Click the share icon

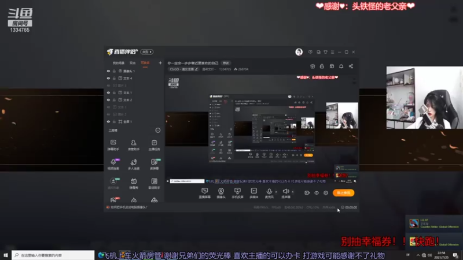click(x=351, y=66)
